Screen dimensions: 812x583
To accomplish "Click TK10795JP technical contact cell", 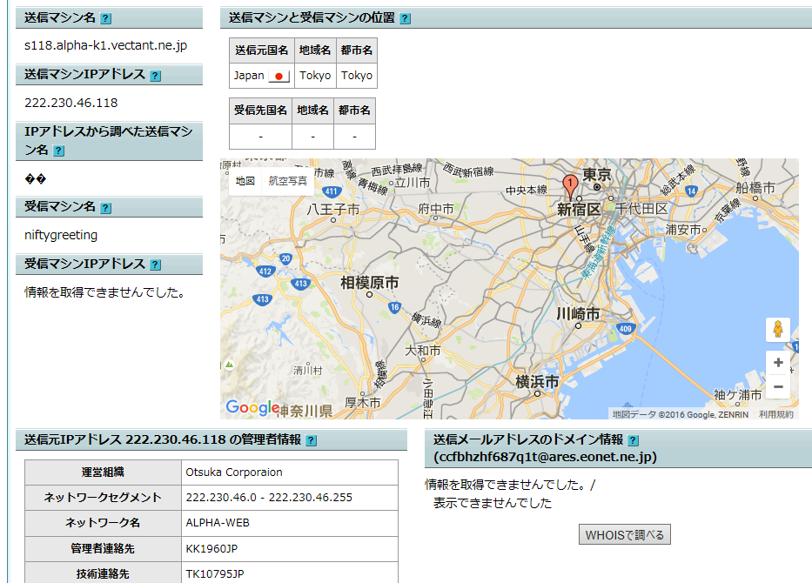I will pyautogui.click(x=290, y=573).
